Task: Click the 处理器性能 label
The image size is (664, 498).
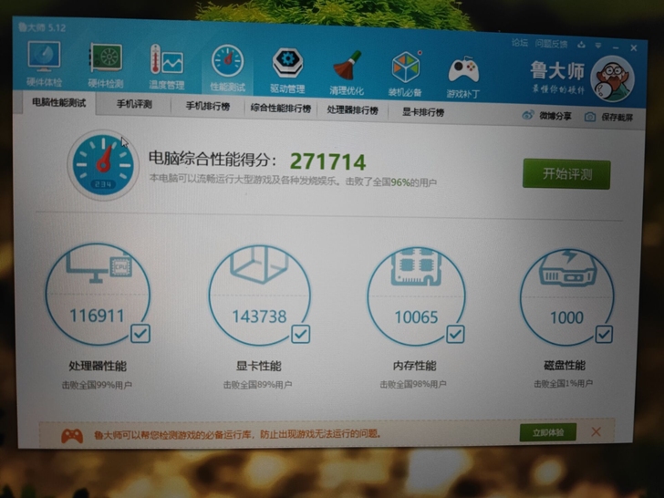Action: pos(98,366)
